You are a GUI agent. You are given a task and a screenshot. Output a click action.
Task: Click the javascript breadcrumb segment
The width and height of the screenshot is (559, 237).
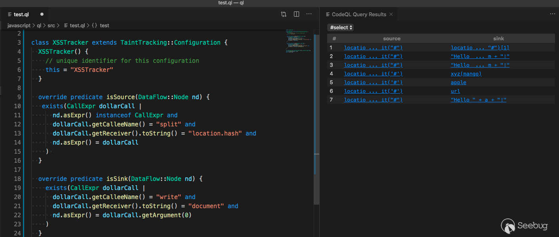tap(19, 26)
